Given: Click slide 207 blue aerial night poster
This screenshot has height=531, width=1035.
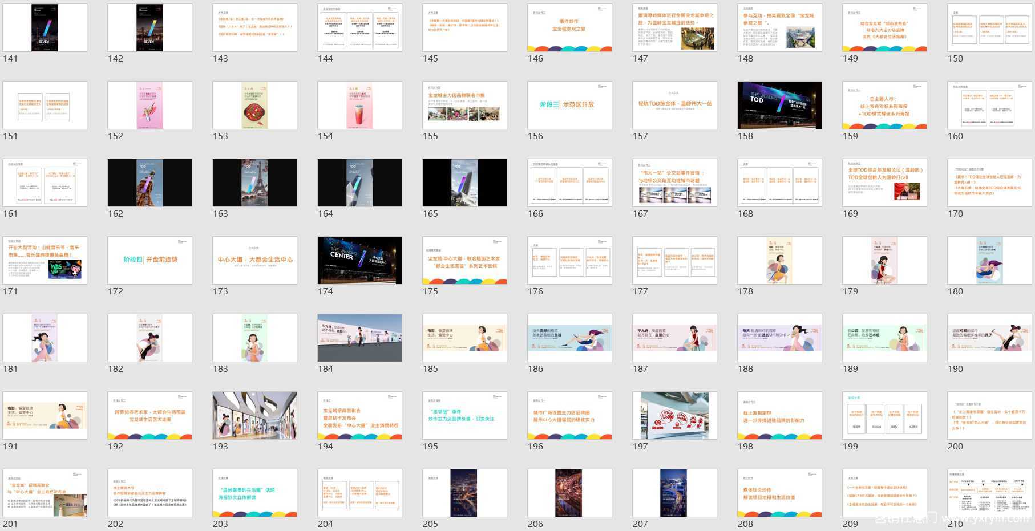Looking at the screenshot, I should pyautogui.click(x=674, y=493).
